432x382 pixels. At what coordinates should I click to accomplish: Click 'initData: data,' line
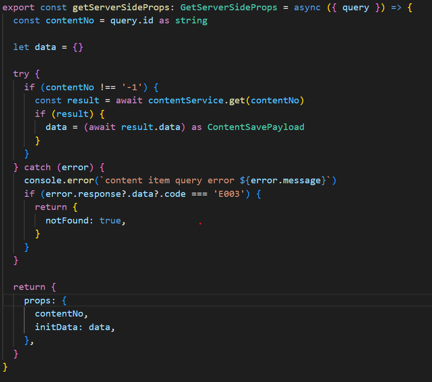click(x=75, y=327)
